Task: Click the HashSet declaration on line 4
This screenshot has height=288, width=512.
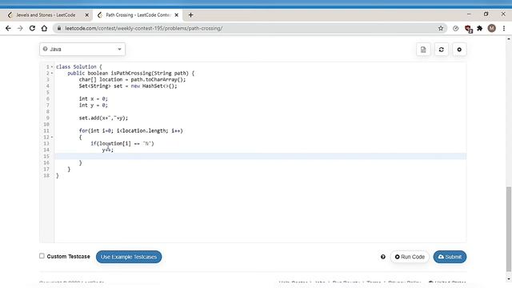Action: (128, 86)
